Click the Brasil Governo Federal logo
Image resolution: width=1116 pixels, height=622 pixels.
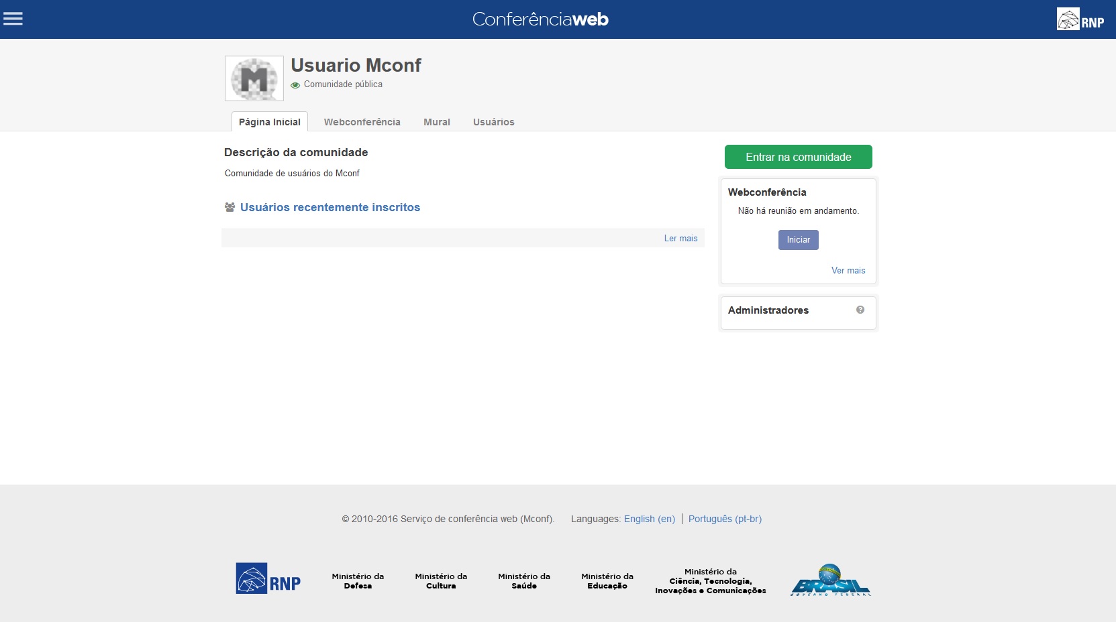(830, 580)
